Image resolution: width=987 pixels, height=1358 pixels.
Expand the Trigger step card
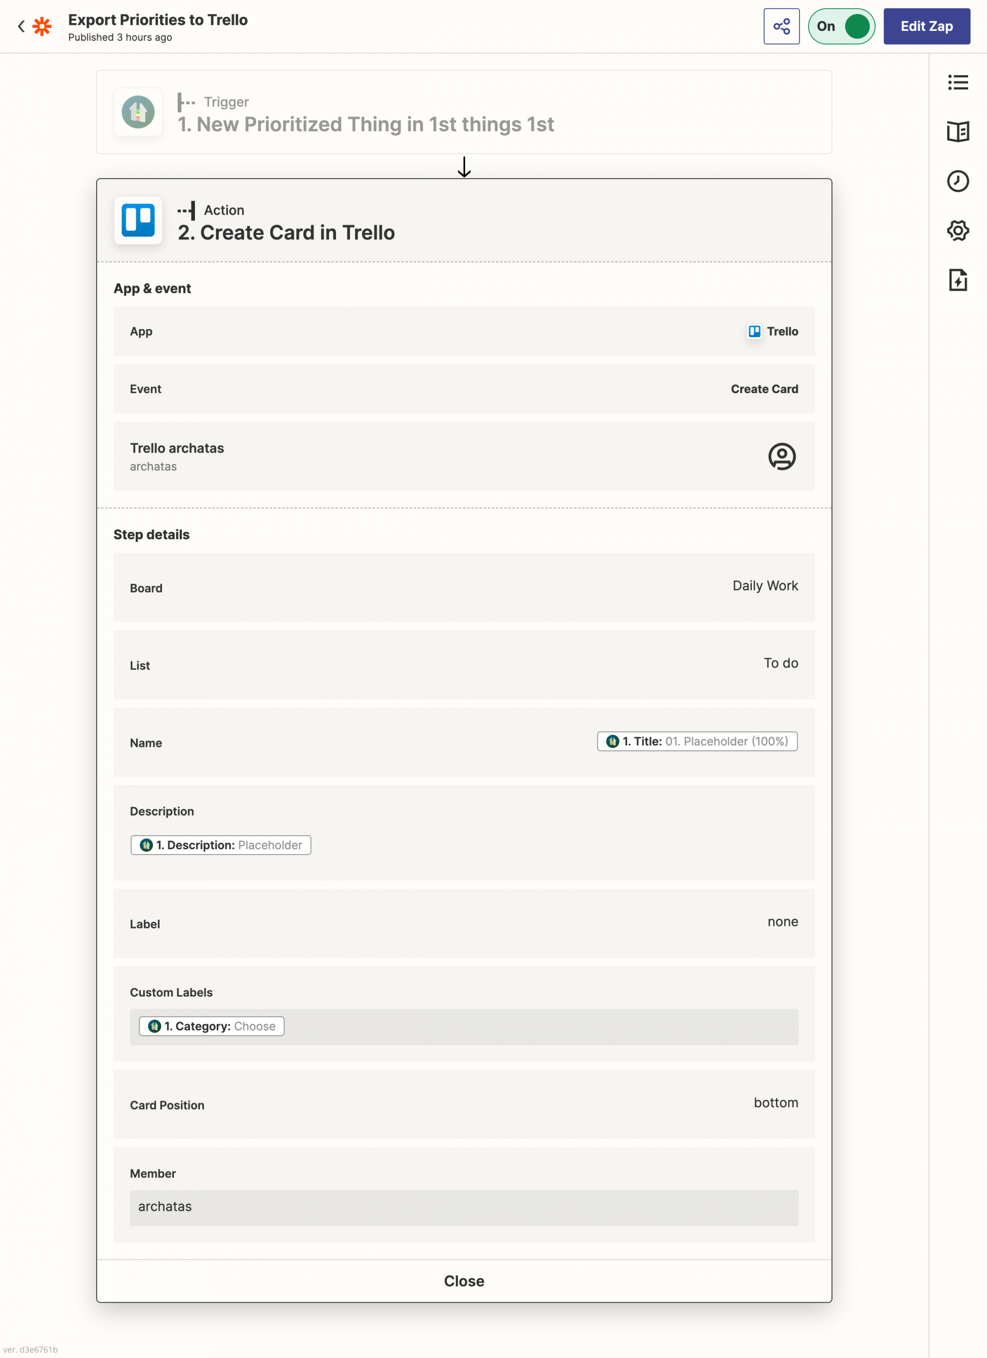[464, 113]
